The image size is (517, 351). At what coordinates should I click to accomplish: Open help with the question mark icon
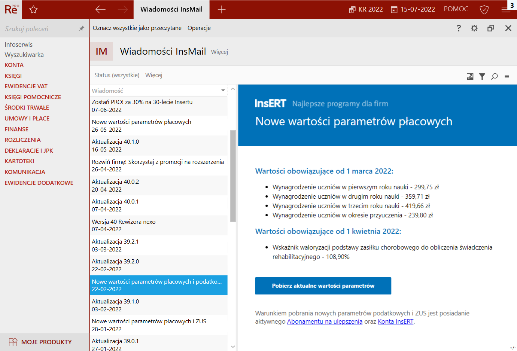[459, 28]
